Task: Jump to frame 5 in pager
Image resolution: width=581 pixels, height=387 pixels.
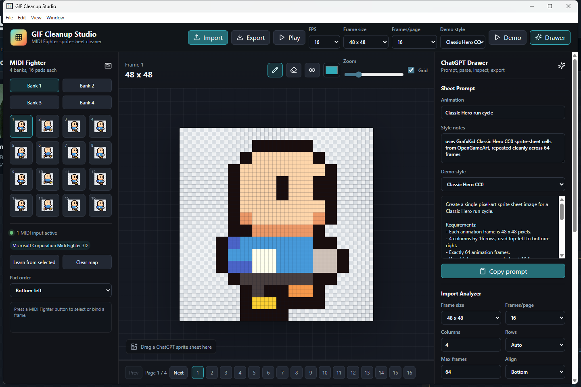Action: pos(254,373)
